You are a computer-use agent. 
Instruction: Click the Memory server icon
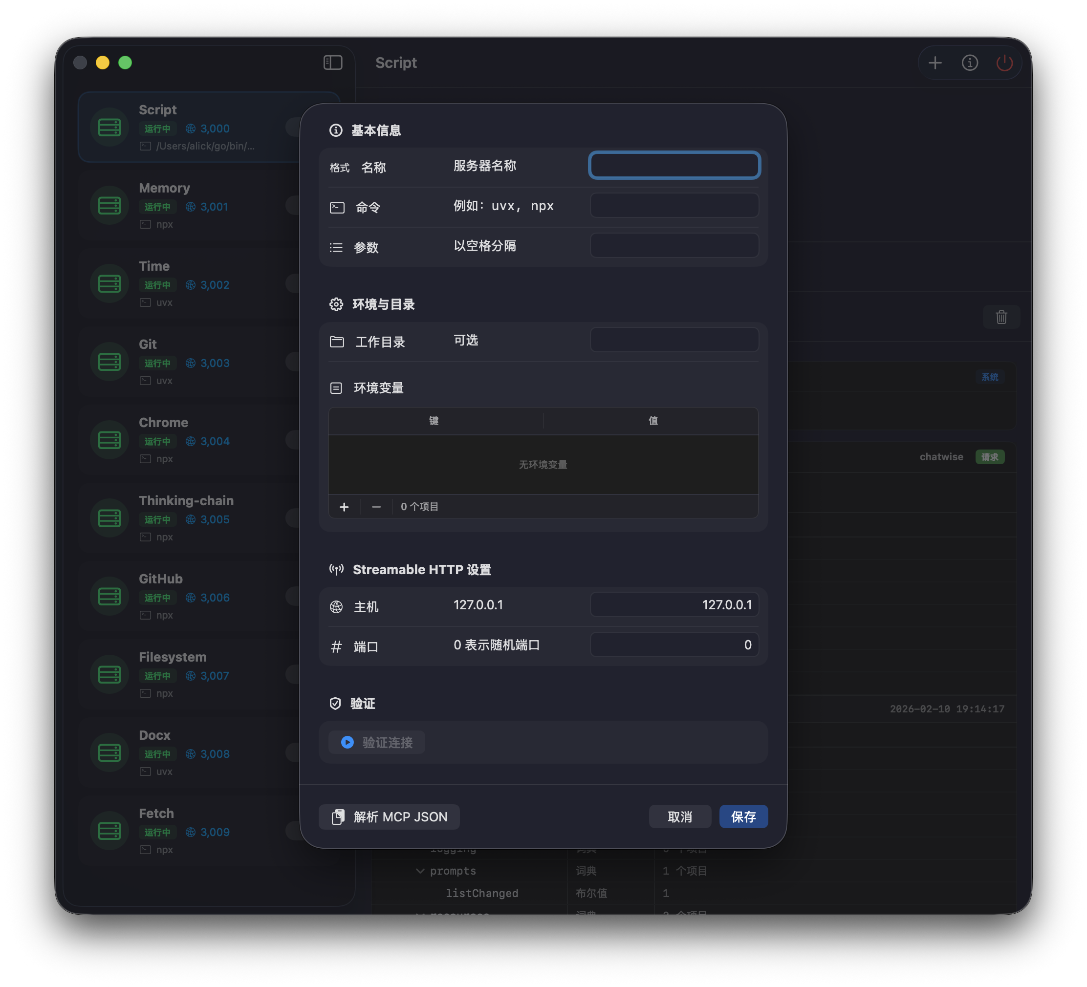pos(109,205)
